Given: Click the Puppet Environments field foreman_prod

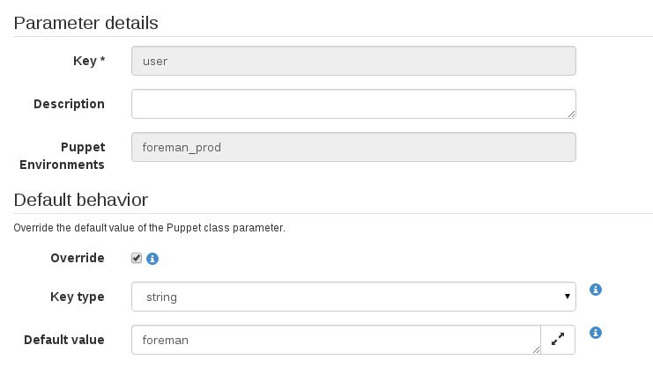Looking at the screenshot, I should [353, 147].
